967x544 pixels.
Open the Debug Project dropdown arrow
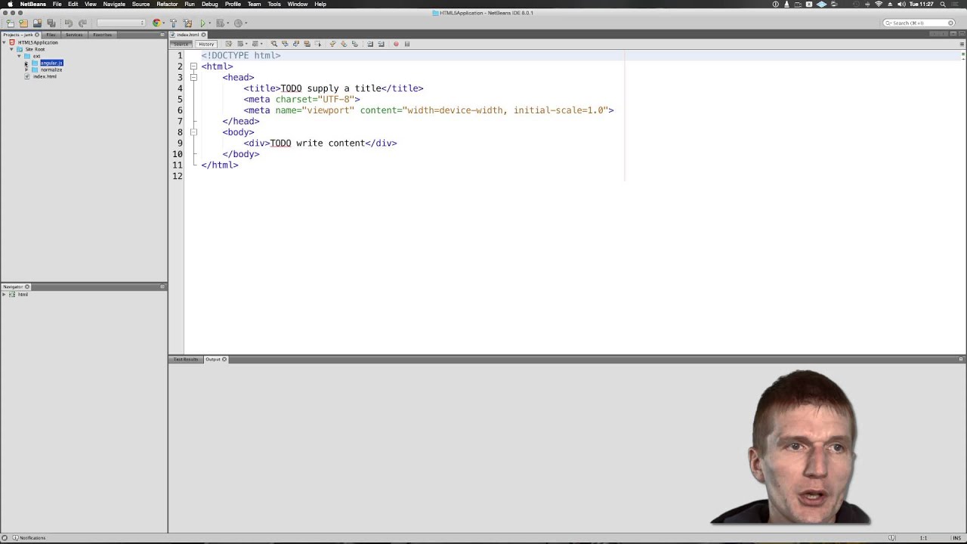(228, 23)
